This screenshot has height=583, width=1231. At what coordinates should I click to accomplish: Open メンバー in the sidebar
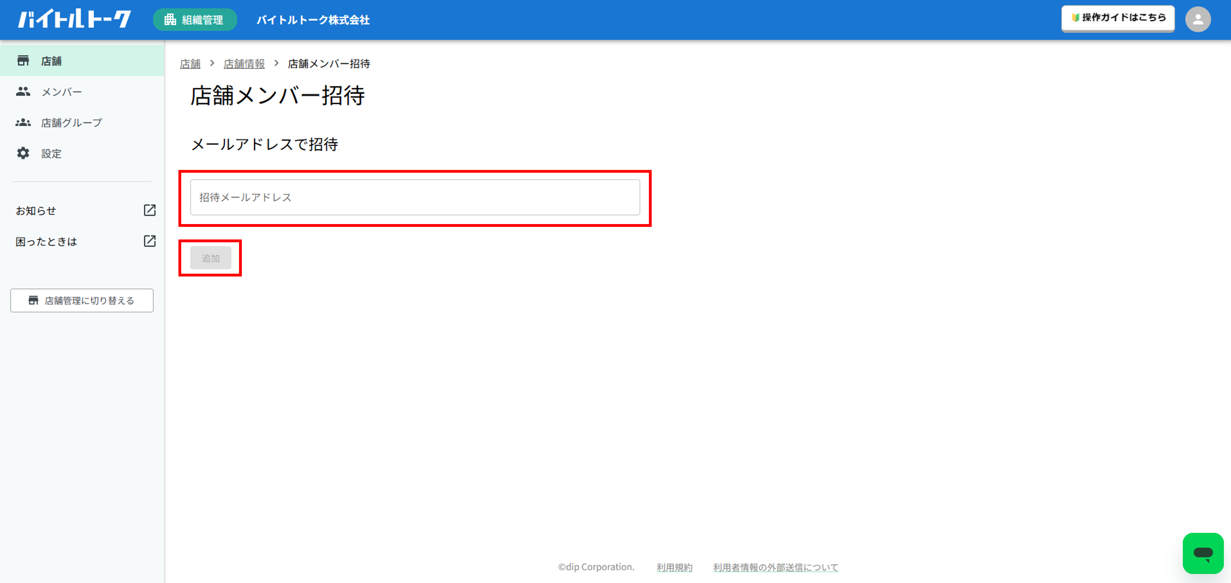82,91
